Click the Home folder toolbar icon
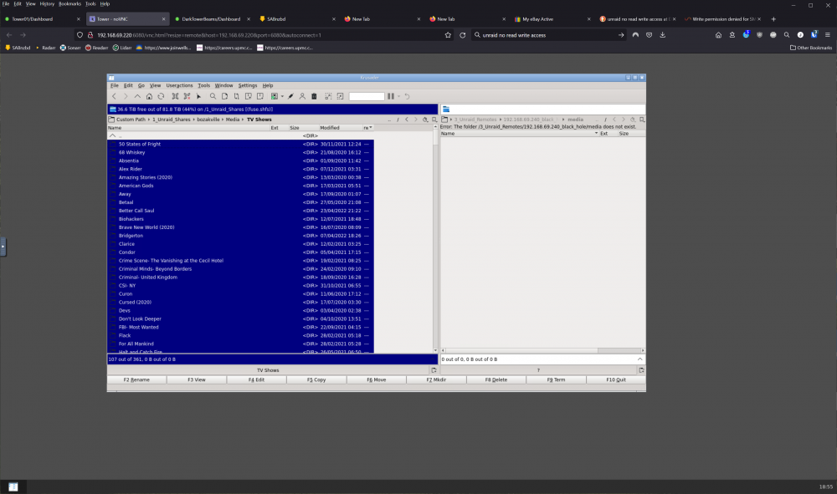 click(x=149, y=96)
